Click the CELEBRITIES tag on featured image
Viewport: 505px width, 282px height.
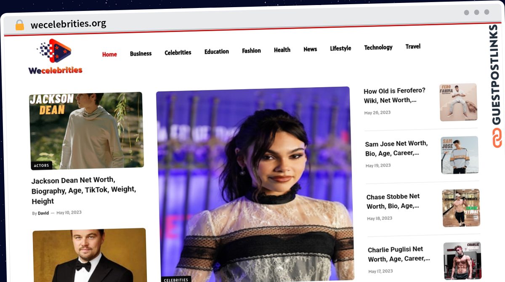(176, 279)
